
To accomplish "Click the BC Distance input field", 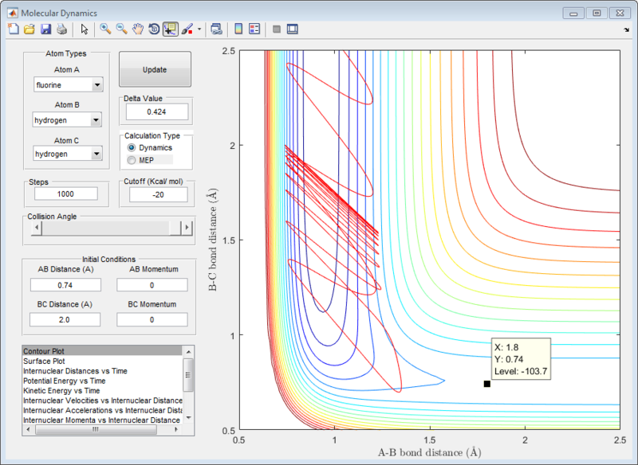I will [65, 319].
